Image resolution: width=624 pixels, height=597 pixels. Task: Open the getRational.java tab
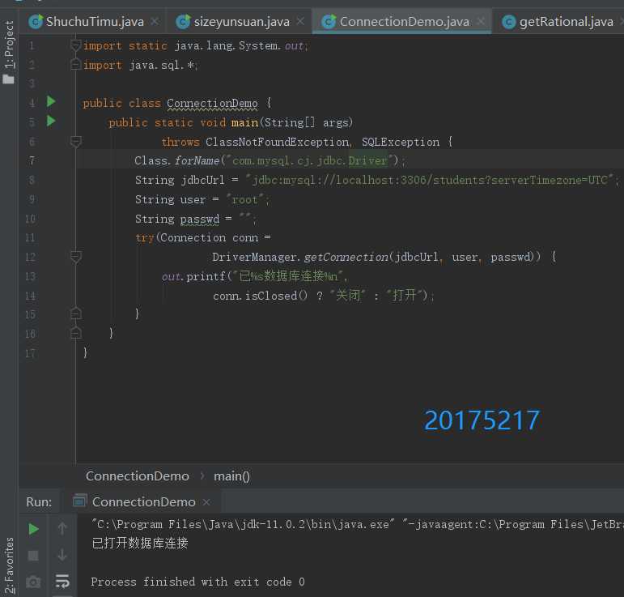(x=566, y=22)
